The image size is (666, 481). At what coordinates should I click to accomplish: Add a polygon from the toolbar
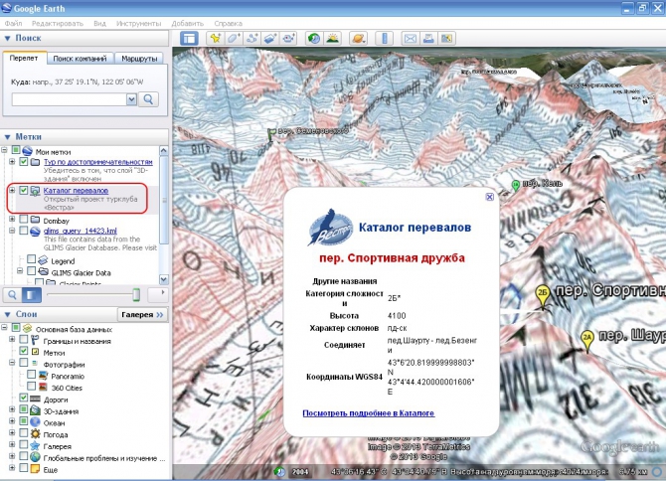pos(234,39)
